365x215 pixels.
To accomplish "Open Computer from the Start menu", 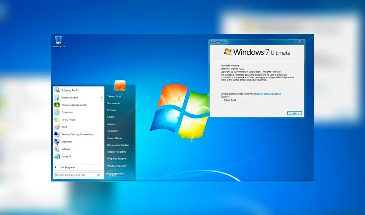I will pos(113,131).
